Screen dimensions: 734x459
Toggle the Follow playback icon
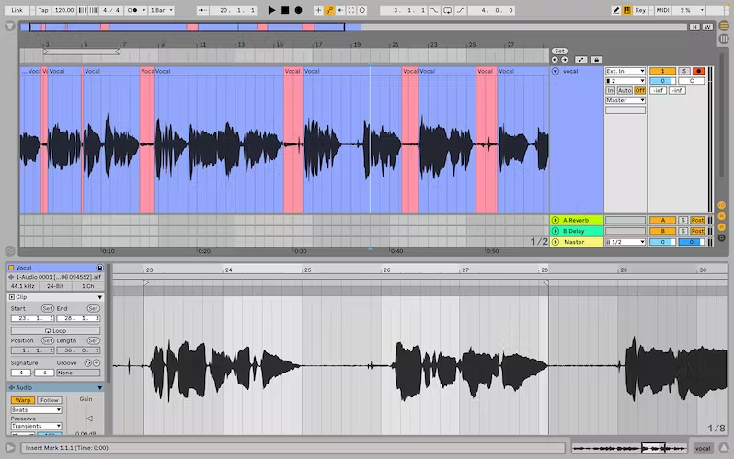[202, 10]
